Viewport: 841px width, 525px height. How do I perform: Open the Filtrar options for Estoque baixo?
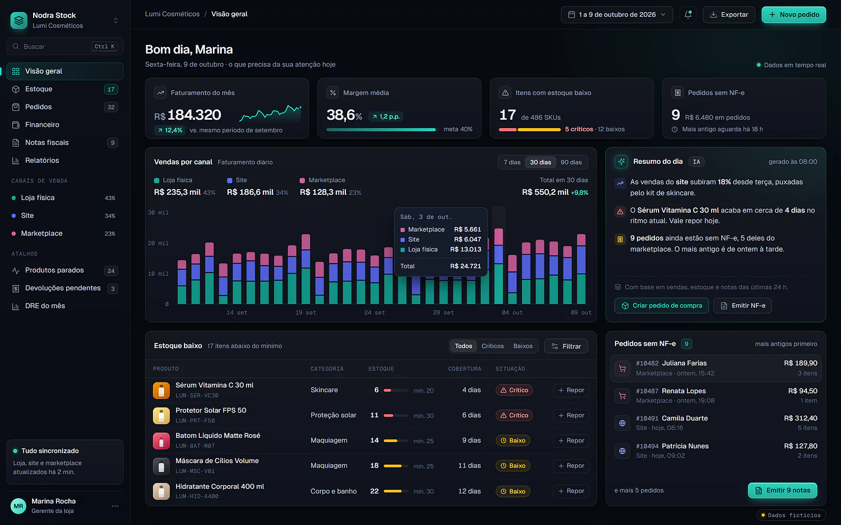[566, 346]
